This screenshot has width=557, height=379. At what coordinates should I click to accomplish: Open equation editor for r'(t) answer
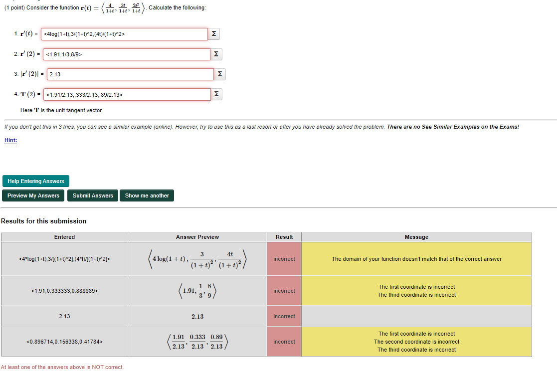pos(214,34)
